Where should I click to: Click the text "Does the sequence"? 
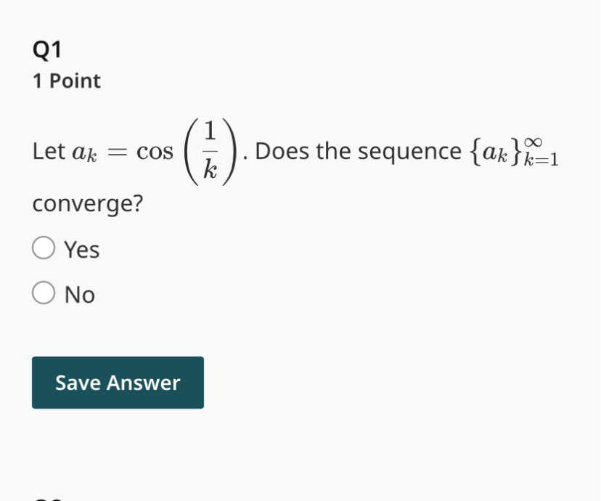pyautogui.click(x=358, y=152)
